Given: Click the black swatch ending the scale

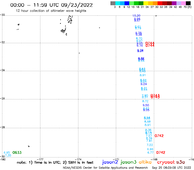Looking at the screenshot, I should click(x=188, y=3).
